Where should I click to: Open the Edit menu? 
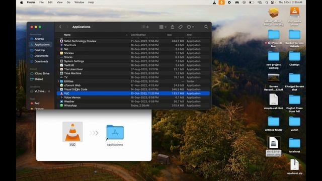click(50, 3)
